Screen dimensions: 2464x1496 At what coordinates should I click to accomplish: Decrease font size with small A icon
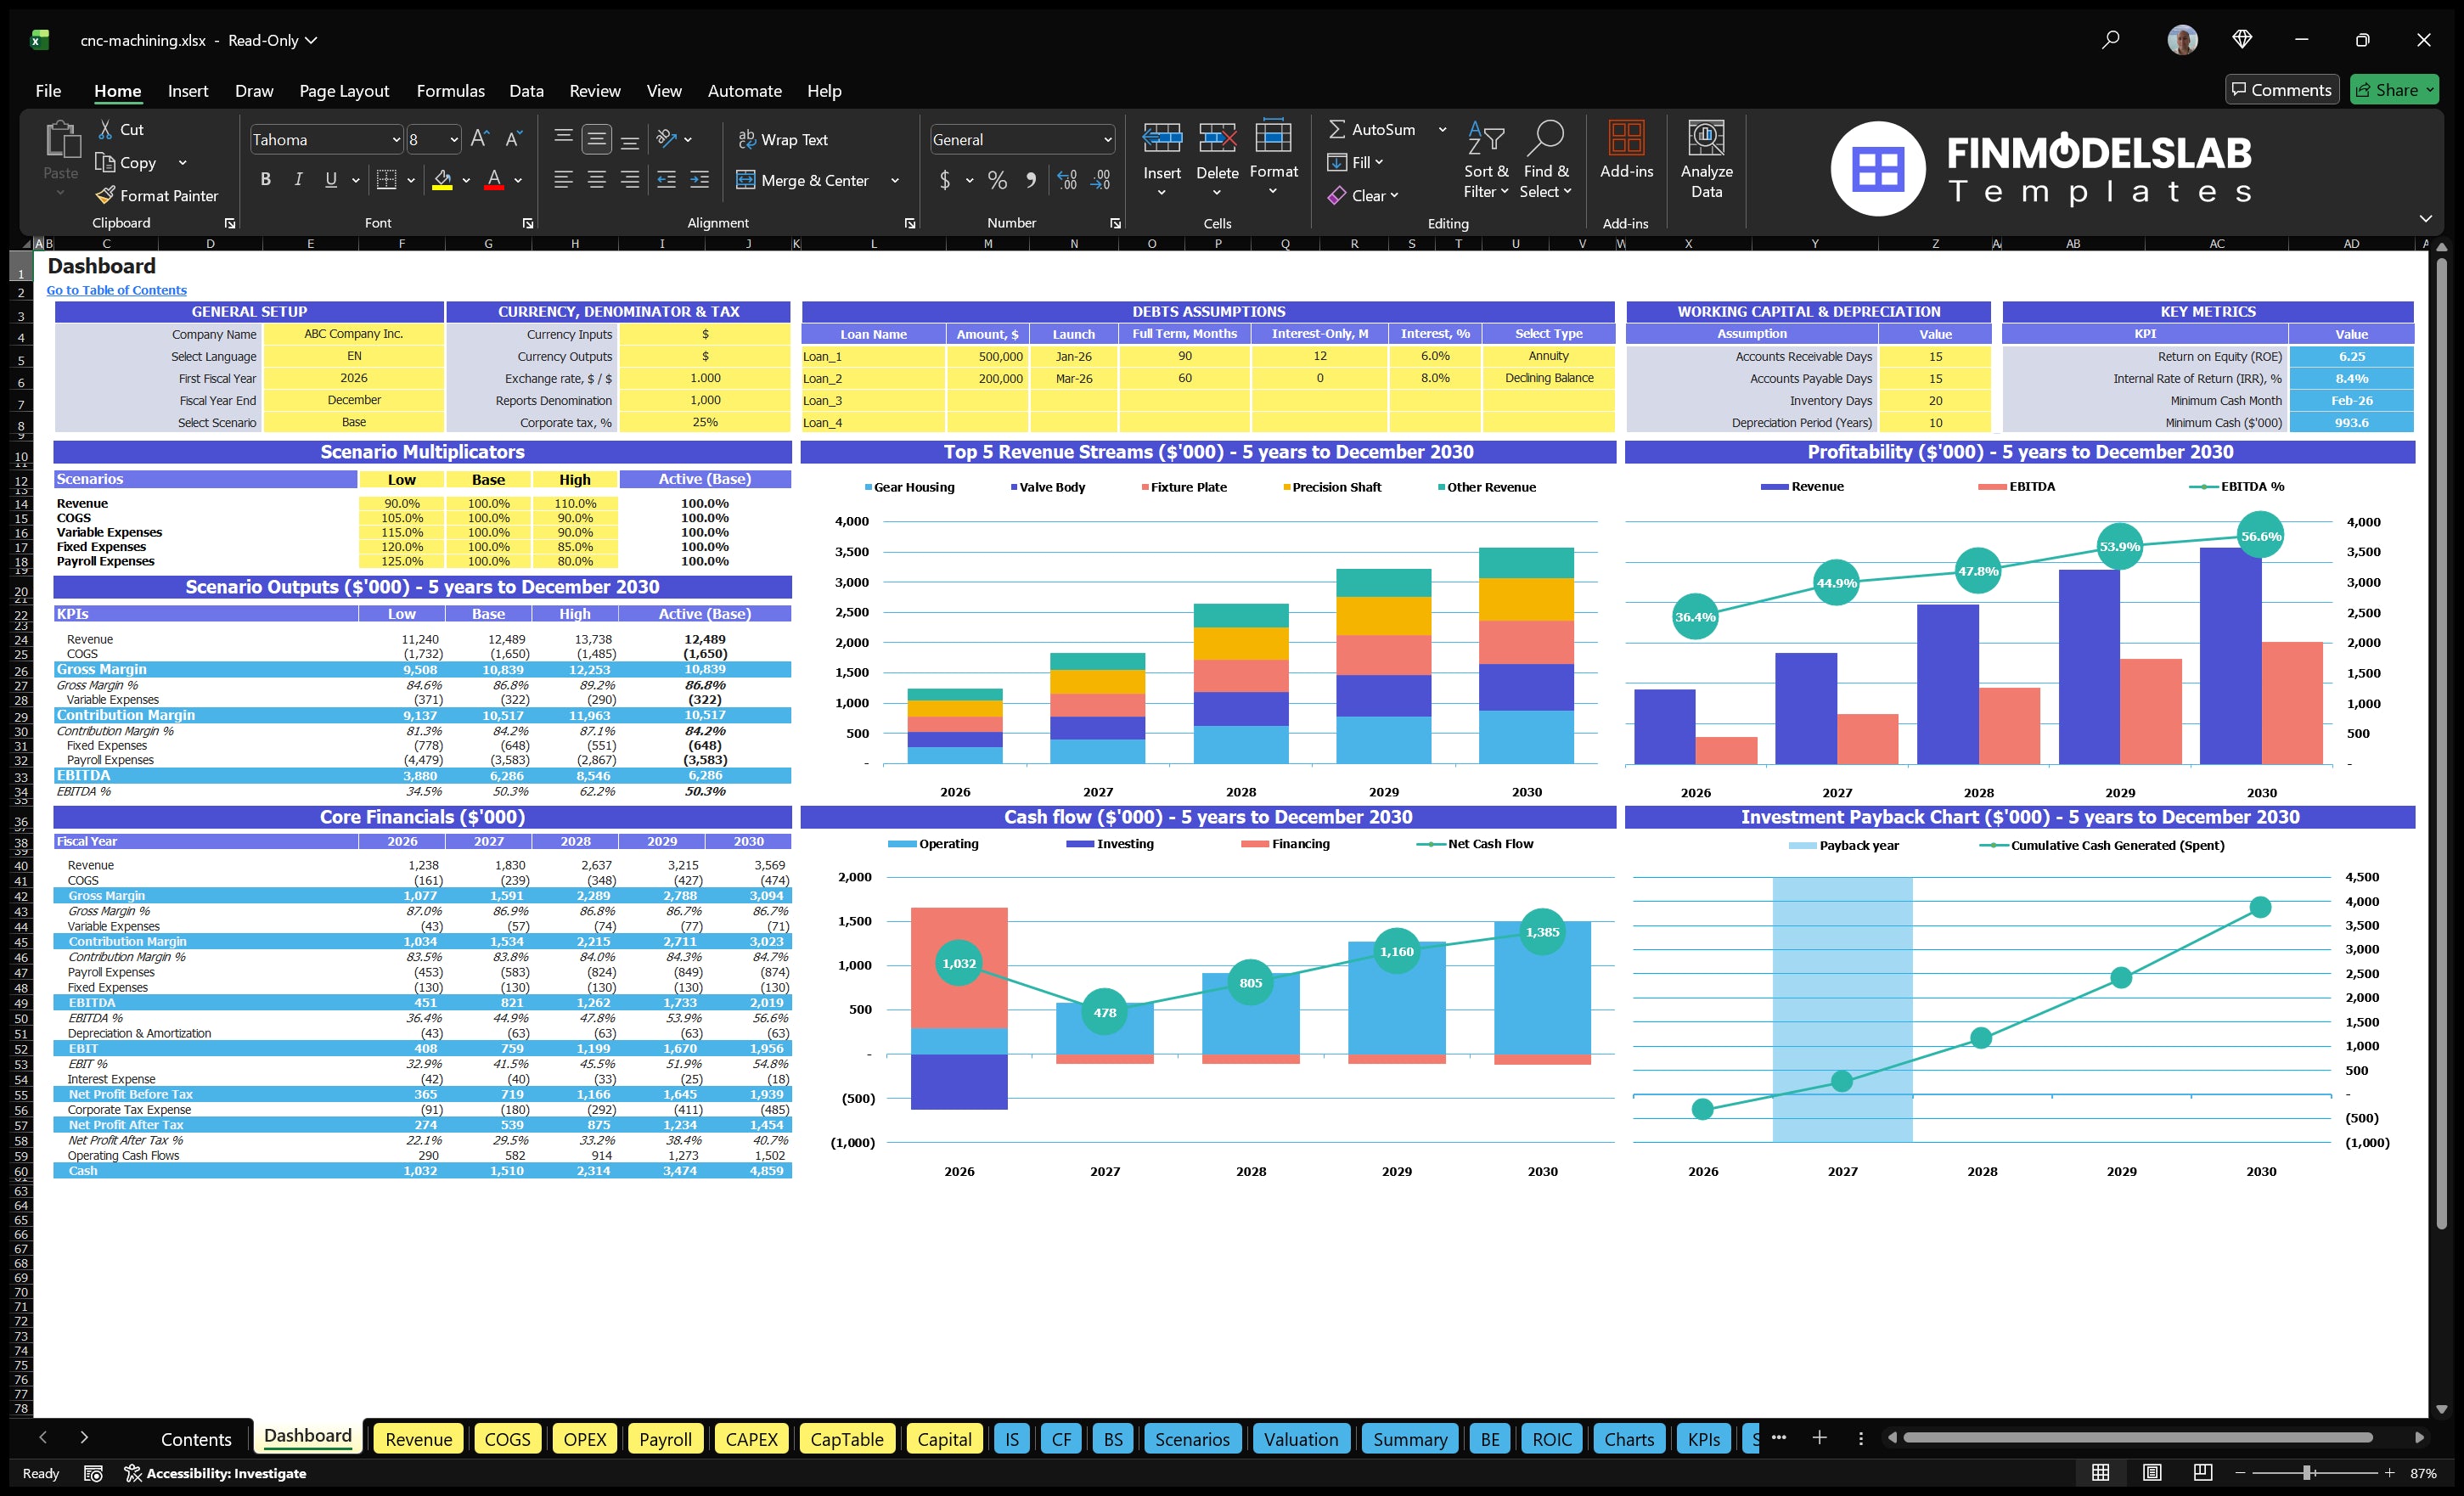(x=514, y=139)
